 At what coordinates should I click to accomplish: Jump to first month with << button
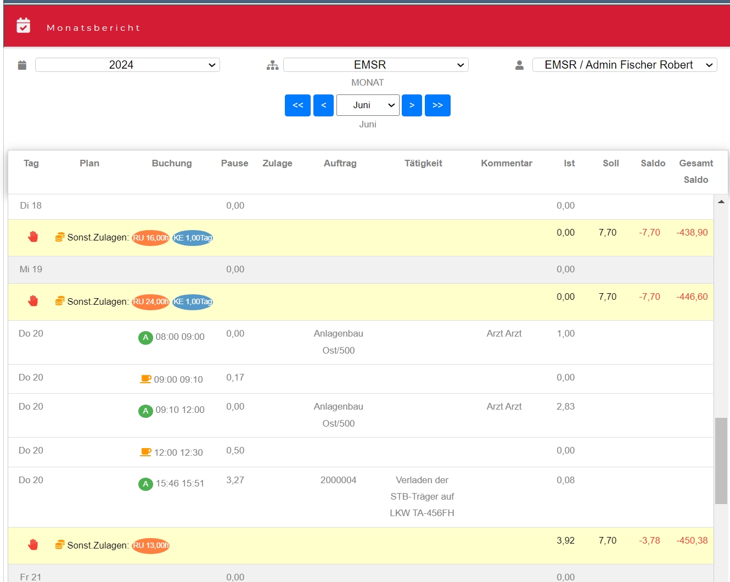[297, 105]
